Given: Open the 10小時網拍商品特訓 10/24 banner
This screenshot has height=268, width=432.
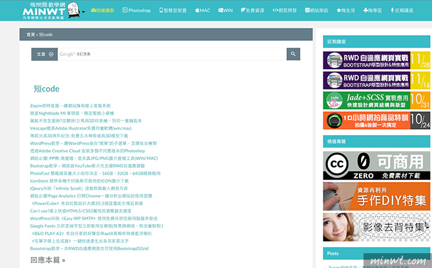Looking at the screenshot, I should (x=376, y=120).
